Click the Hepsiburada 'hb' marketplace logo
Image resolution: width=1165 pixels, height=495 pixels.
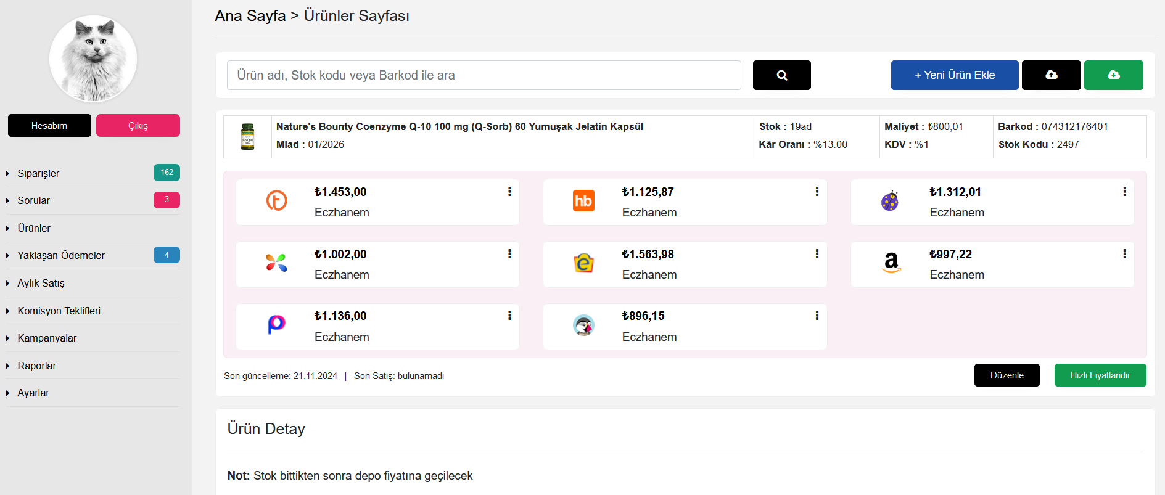click(x=583, y=201)
